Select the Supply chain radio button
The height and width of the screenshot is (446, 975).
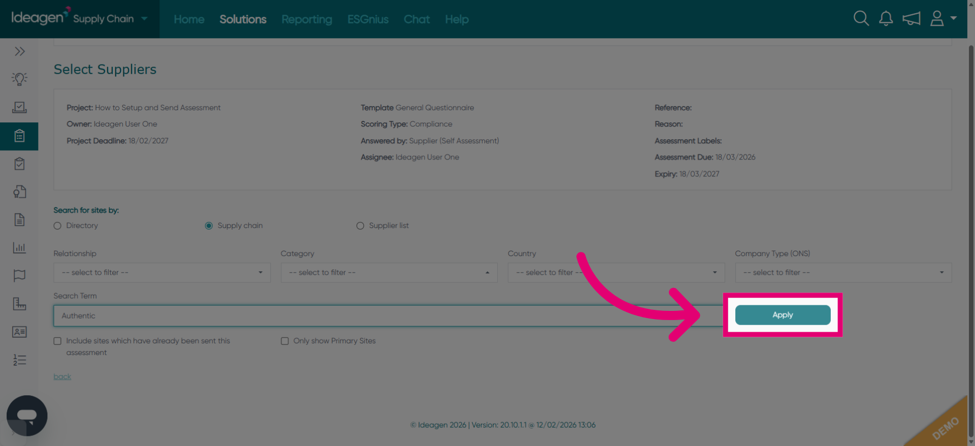[209, 226]
